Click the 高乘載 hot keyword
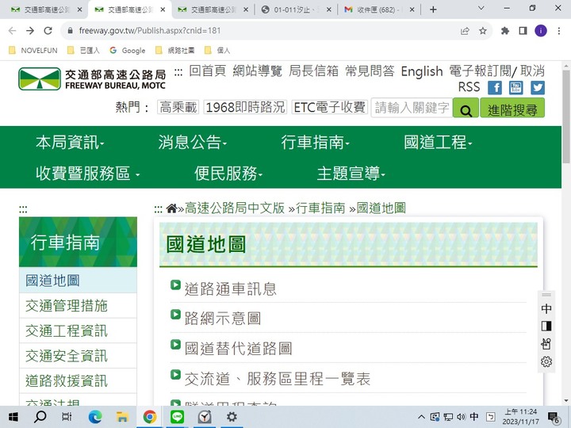This screenshot has width=571, height=428. pyautogui.click(x=178, y=107)
